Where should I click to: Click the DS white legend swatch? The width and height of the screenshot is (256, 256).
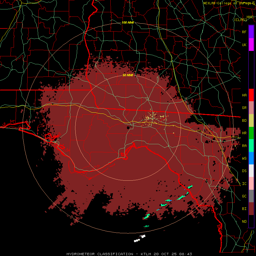[251, 171]
